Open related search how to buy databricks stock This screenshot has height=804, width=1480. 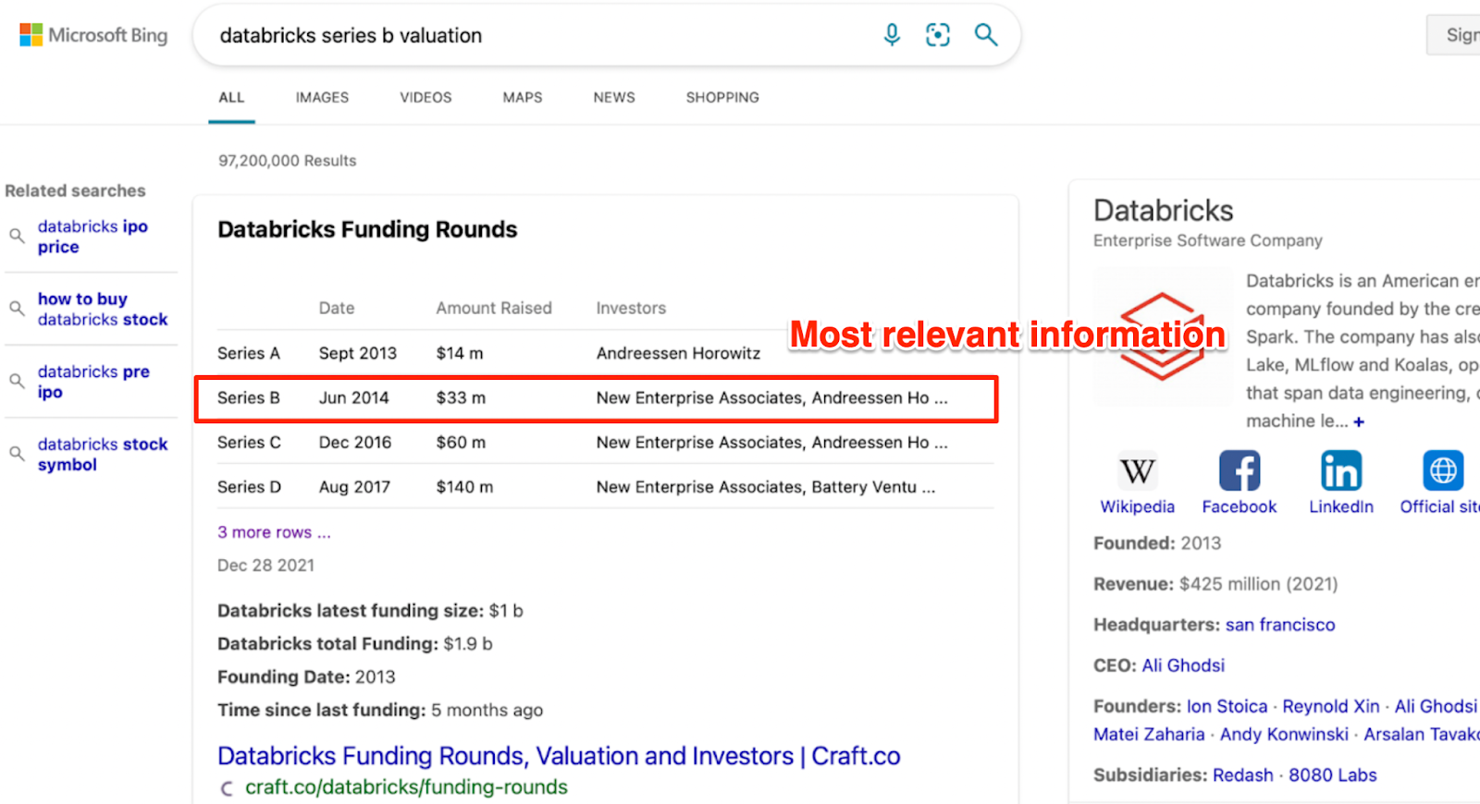pyautogui.click(x=103, y=309)
